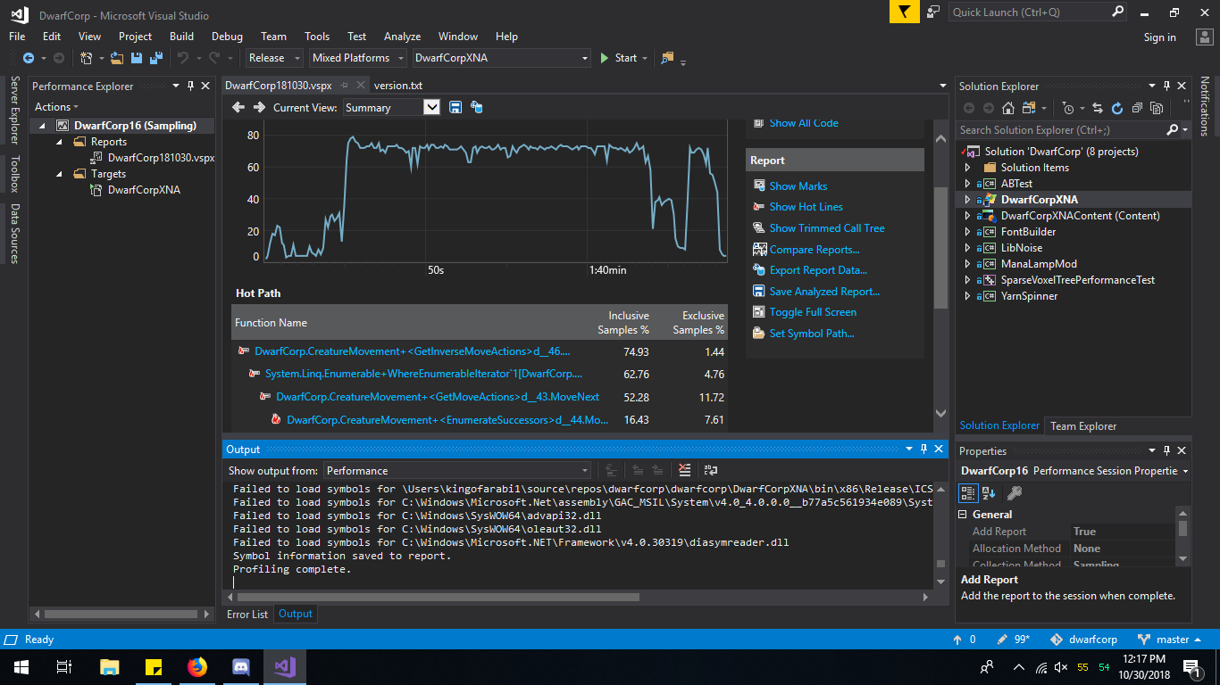The image size is (1220, 685).
Task: Click Switch Views icon in Solution Explorer
Action: tap(1027, 108)
